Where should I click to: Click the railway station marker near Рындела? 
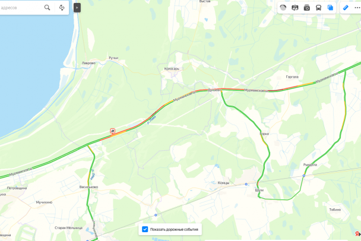click(x=304, y=176)
